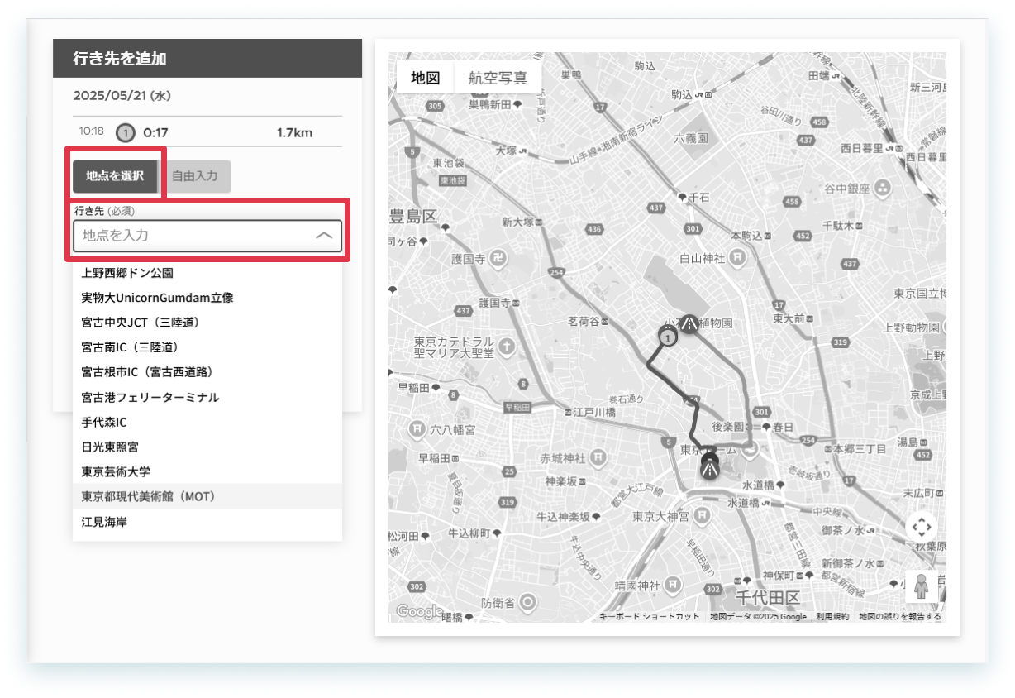The width and height of the screenshot is (1015, 698).
Task: Switch the map to 航空写真 view
Action: point(498,78)
